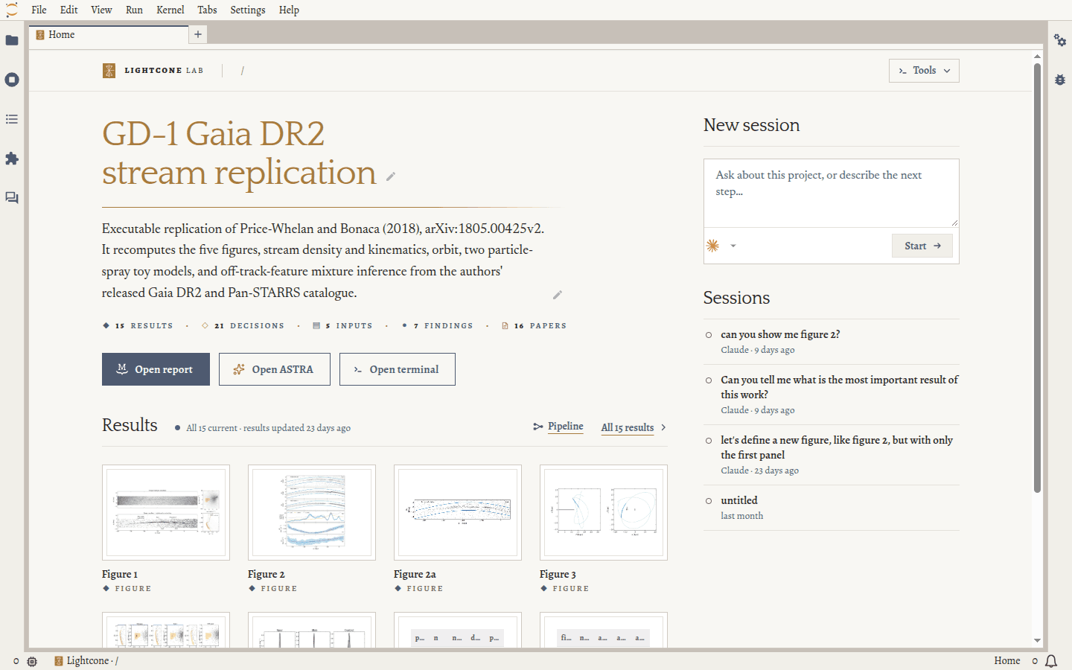Open the Figure 3 thumbnail
This screenshot has width=1072, height=670.
tap(604, 512)
